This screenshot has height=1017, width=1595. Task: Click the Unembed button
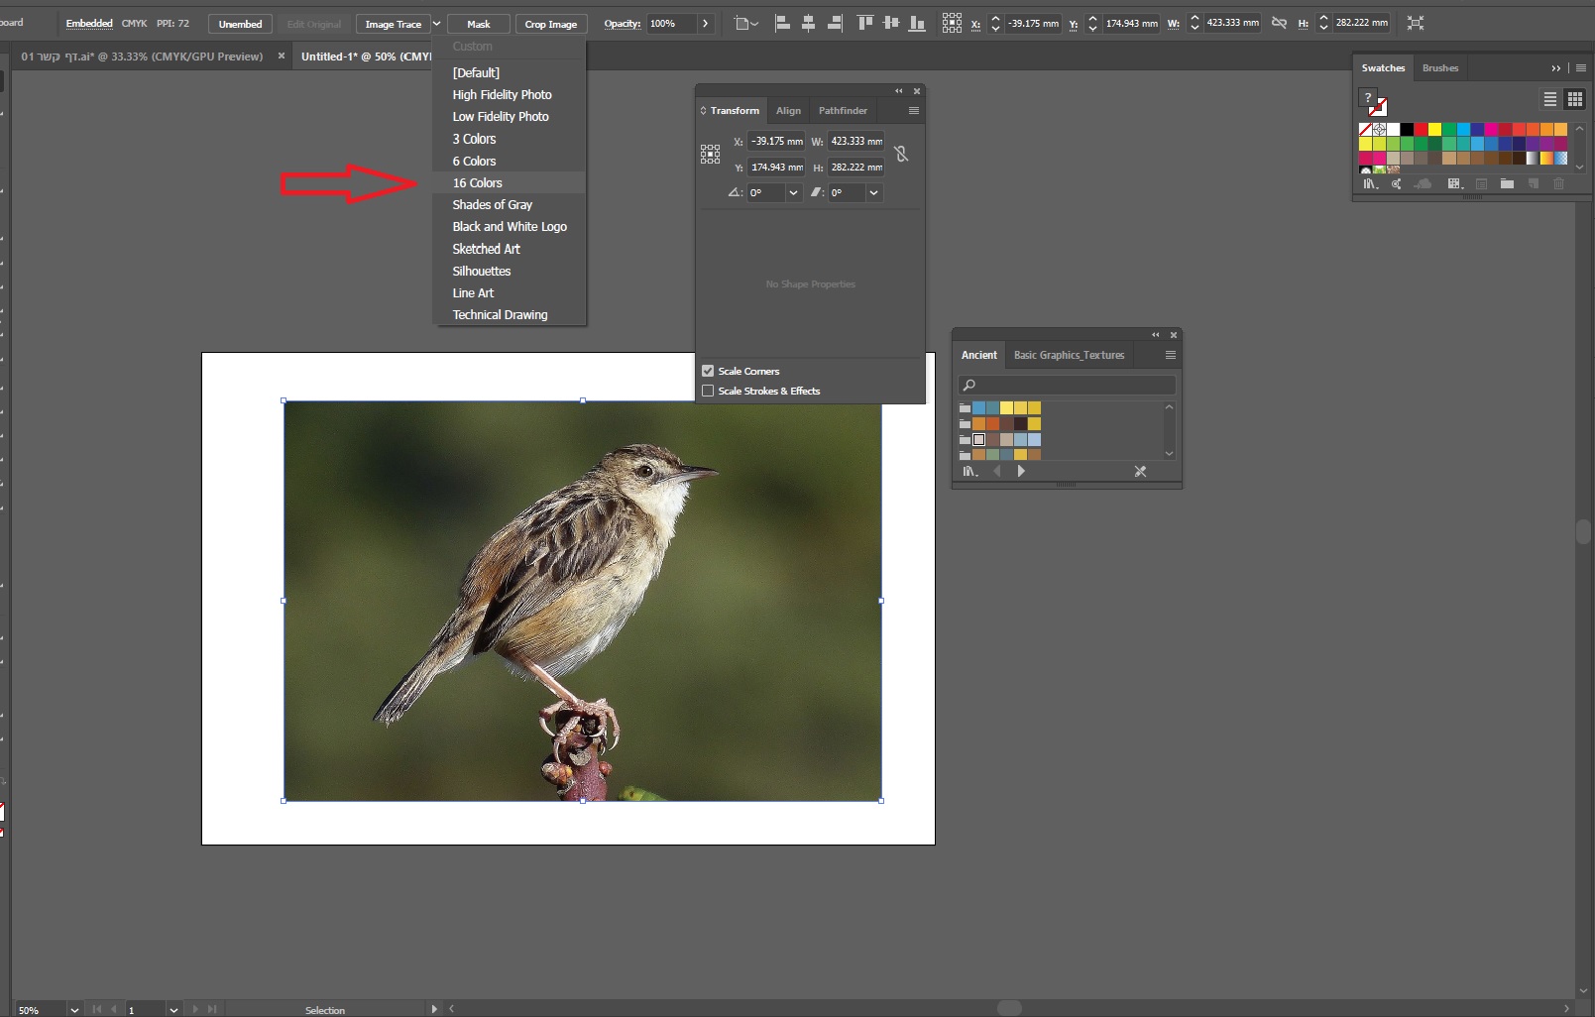tap(240, 24)
